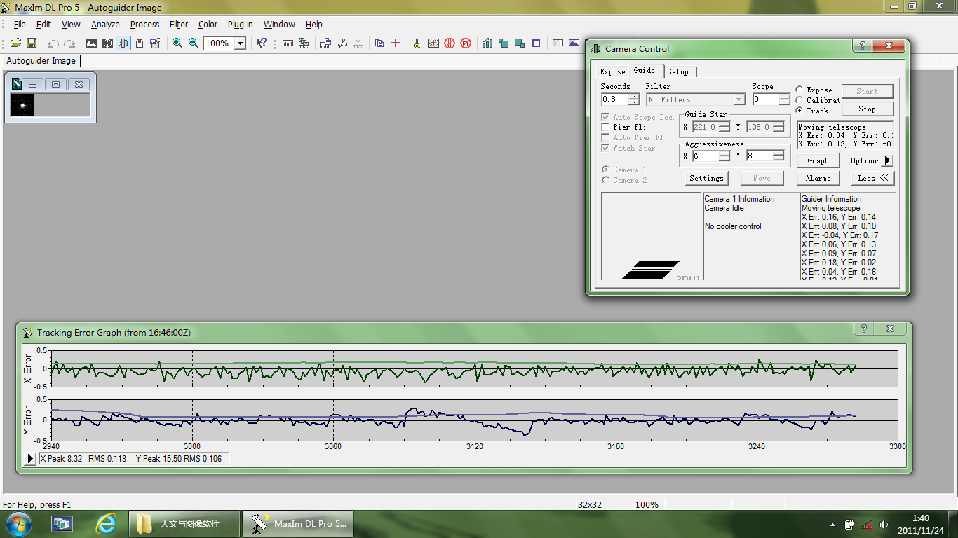The height and width of the screenshot is (538, 958).
Task: Click the play arrow in Tracking Error Graph
Action: (30, 459)
